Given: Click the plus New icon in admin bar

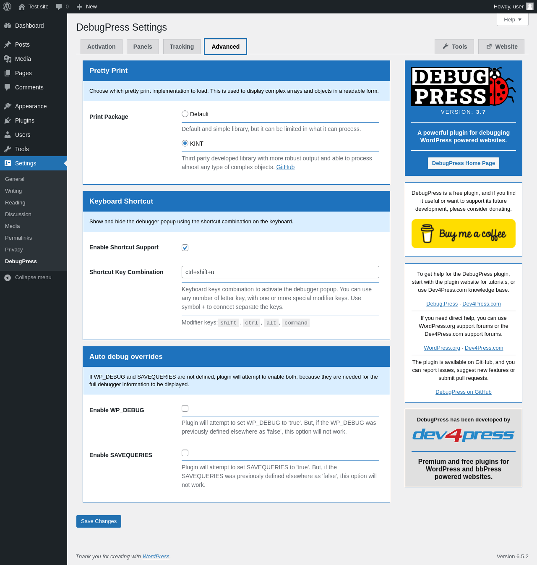Looking at the screenshot, I should coord(79,7).
